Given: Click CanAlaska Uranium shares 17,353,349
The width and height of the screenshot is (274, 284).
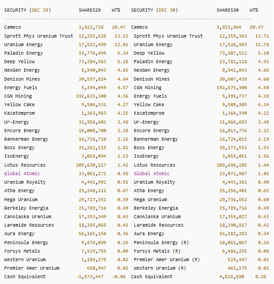Looking at the screenshot, I should click(x=92, y=217).
